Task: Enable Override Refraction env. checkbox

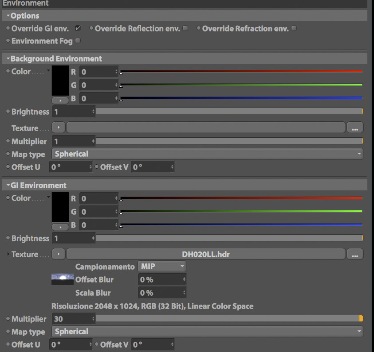Action: click(x=294, y=28)
